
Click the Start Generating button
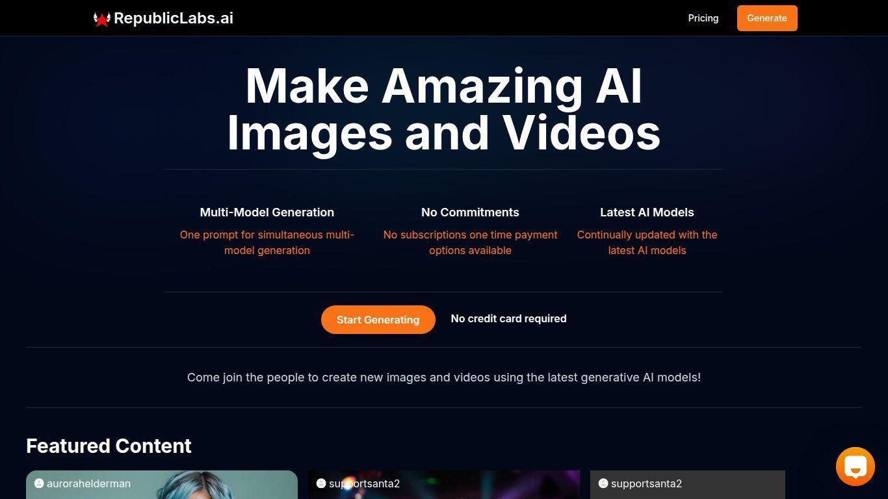click(378, 320)
